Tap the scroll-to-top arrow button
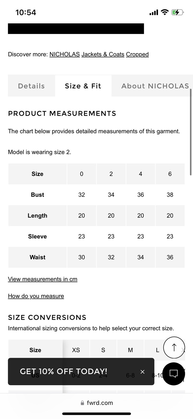193x419 pixels. pyautogui.click(x=174, y=348)
